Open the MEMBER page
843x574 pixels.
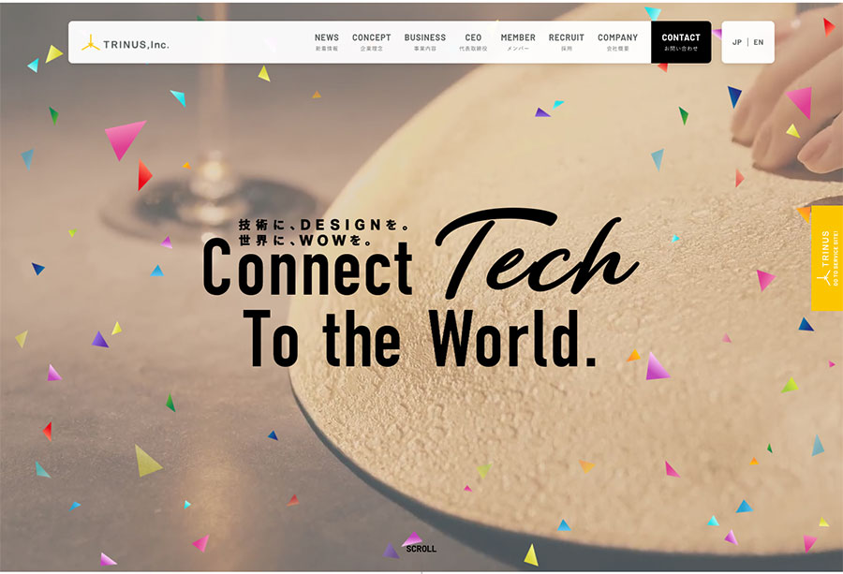pos(518,42)
